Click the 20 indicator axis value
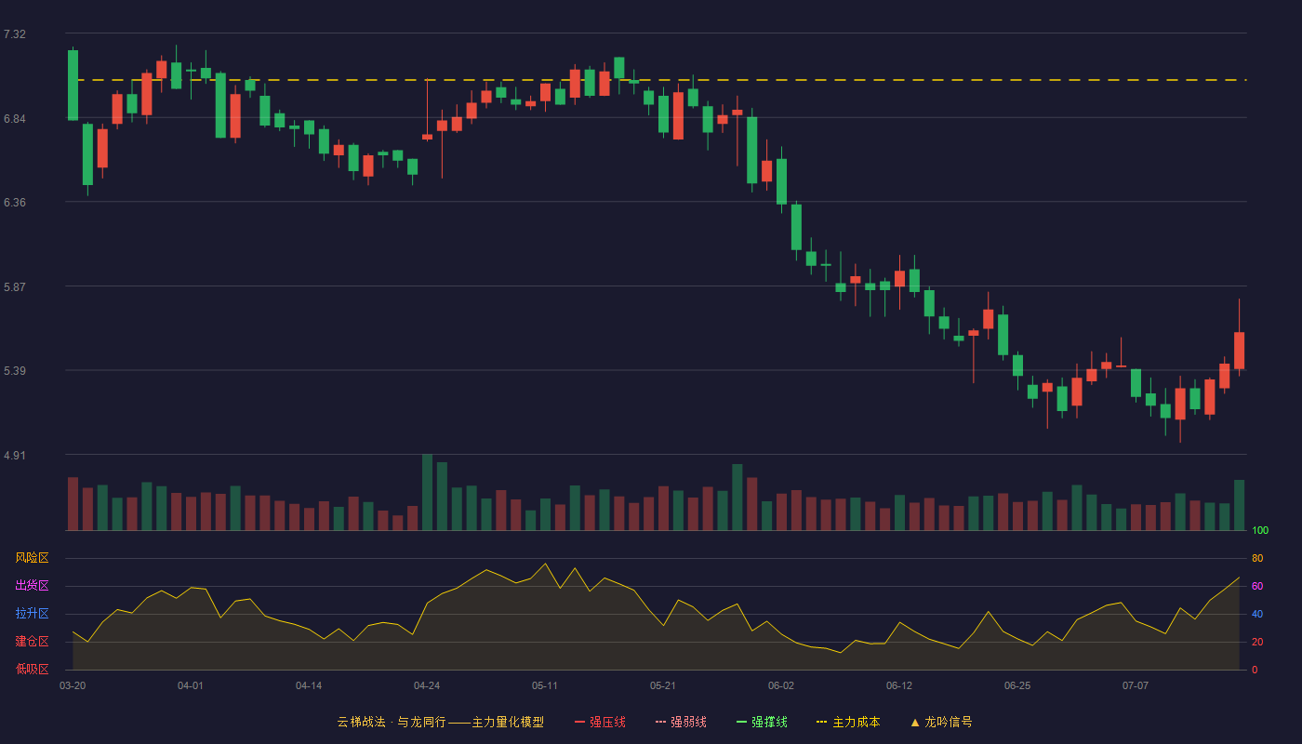 [x=1257, y=643]
